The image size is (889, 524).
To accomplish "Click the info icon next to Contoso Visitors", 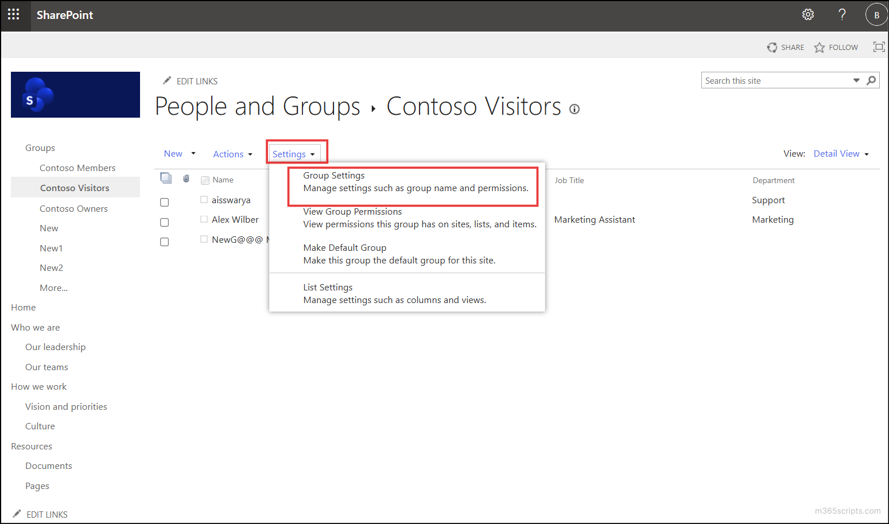I will pos(574,108).
